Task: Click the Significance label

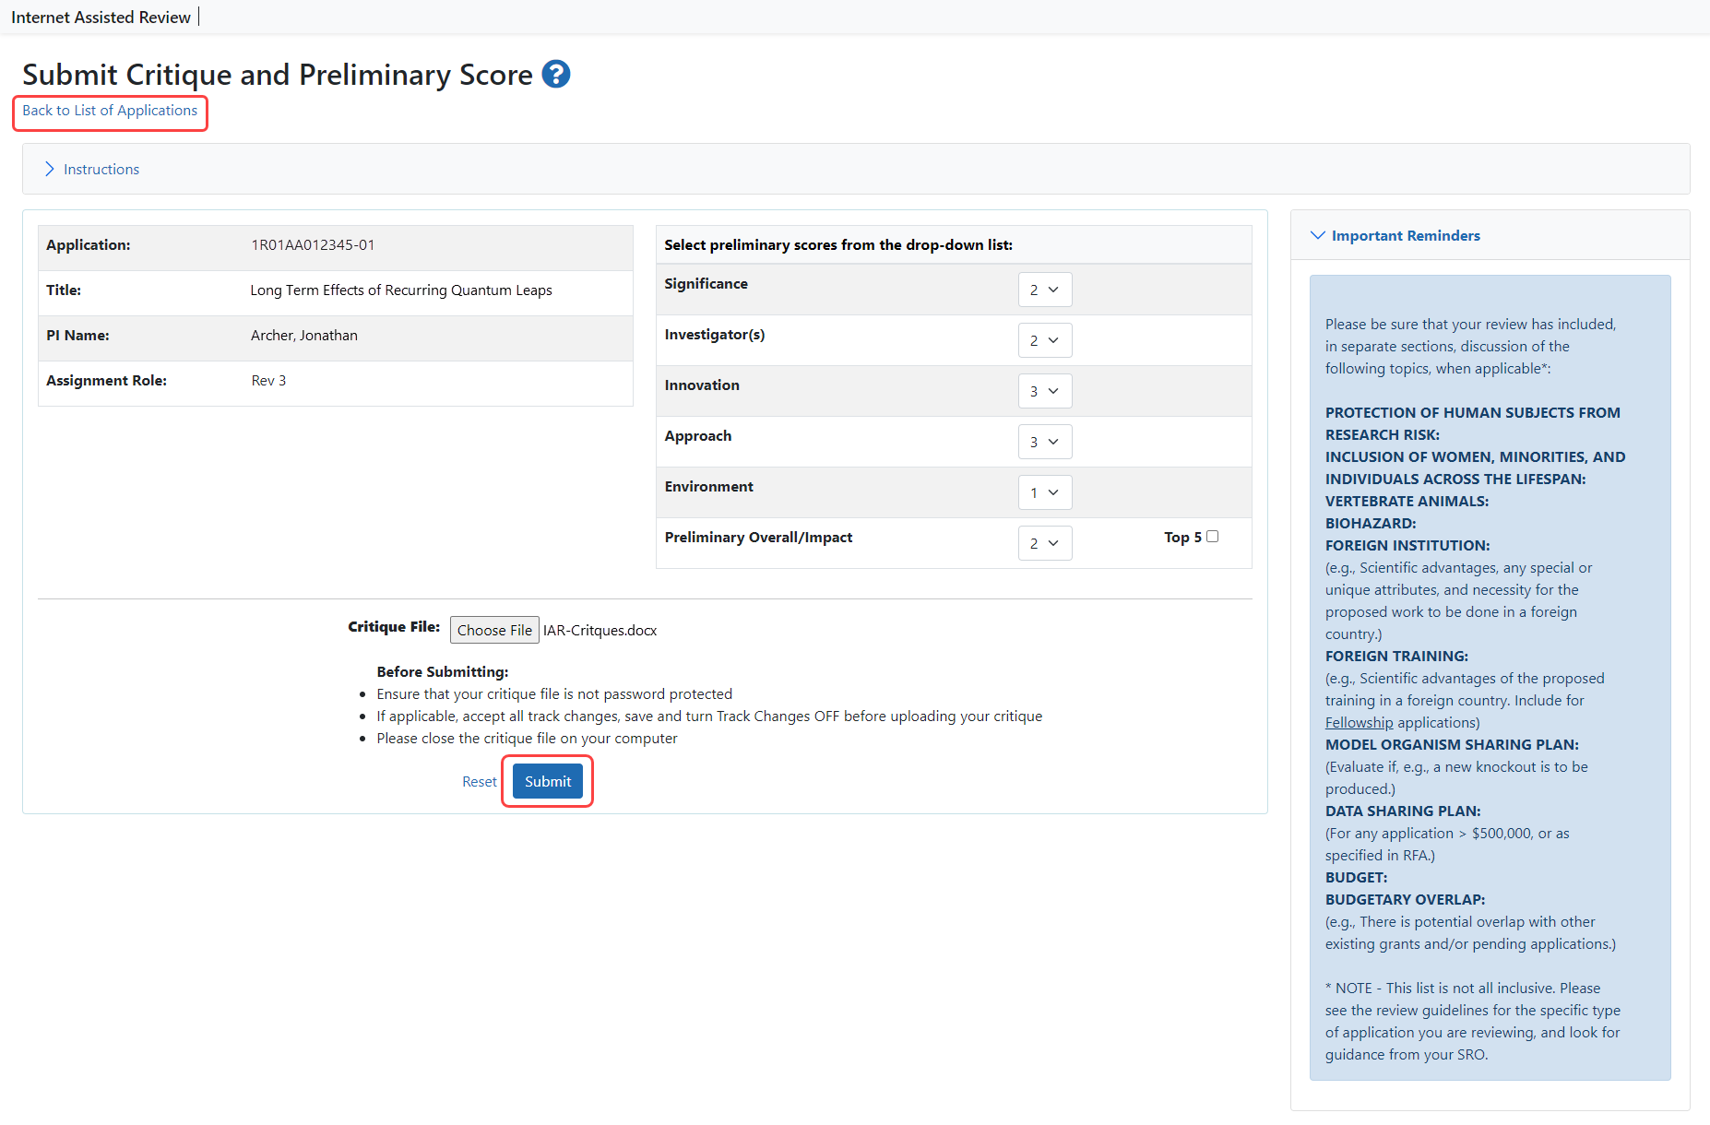Action: (707, 284)
